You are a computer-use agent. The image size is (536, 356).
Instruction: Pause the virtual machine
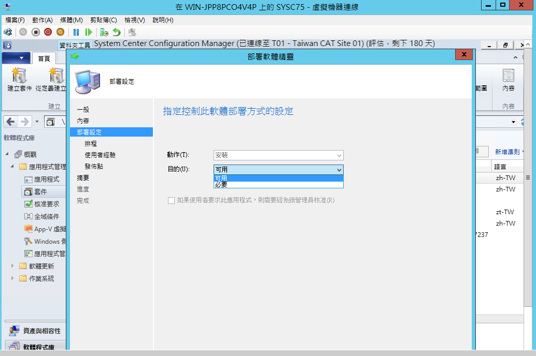[76, 32]
